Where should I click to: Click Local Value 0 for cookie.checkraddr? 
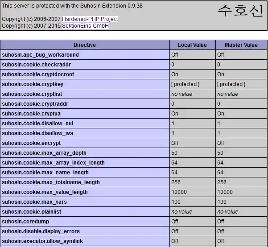tap(173, 65)
